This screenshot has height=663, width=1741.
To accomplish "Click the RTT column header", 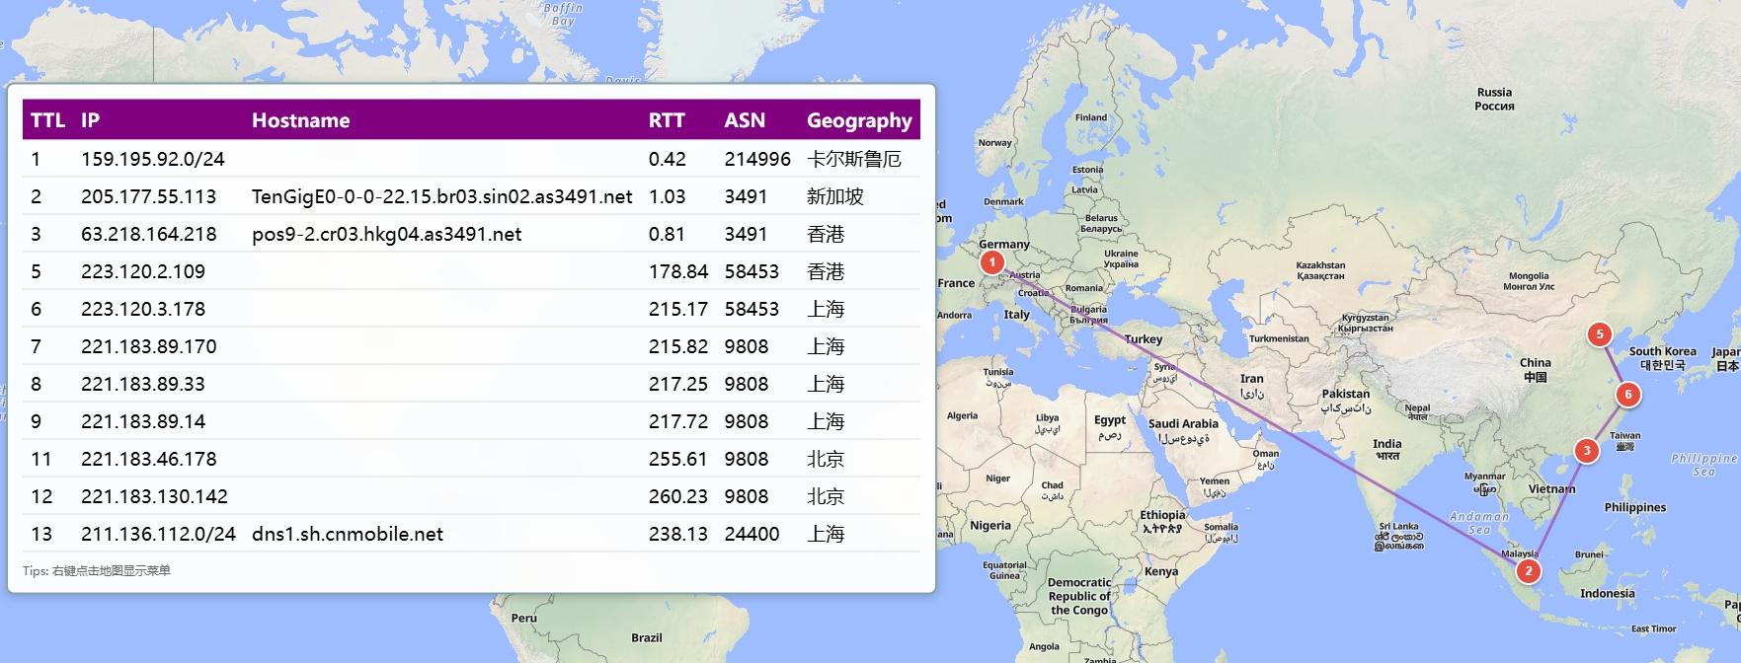I will (x=667, y=120).
